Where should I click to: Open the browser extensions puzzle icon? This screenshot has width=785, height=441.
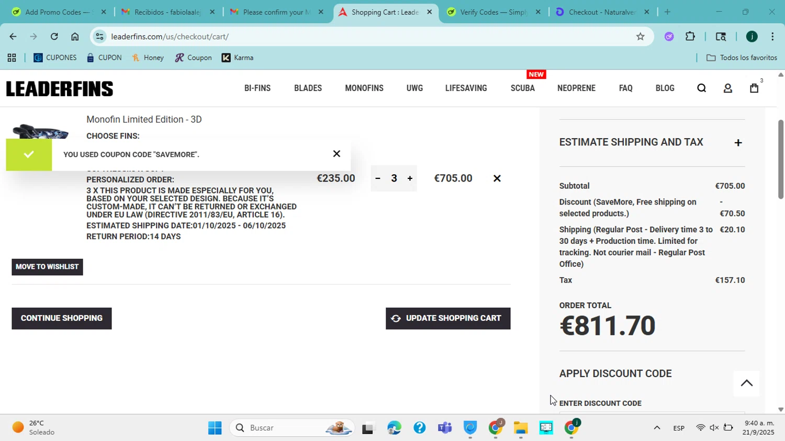(690, 37)
